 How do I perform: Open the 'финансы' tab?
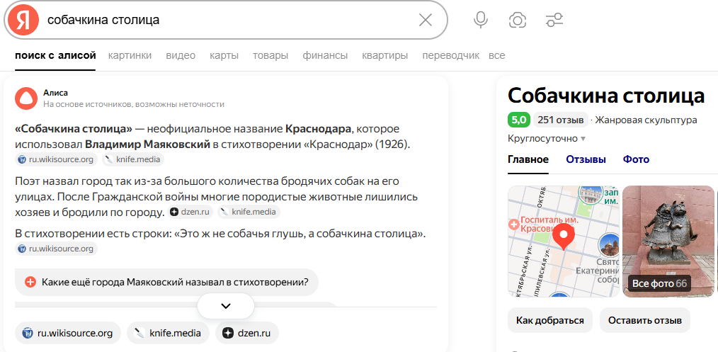(x=325, y=56)
